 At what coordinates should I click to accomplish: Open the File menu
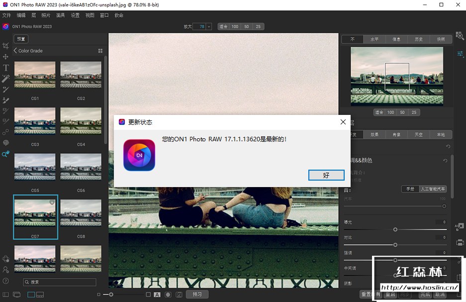click(6, 15)
